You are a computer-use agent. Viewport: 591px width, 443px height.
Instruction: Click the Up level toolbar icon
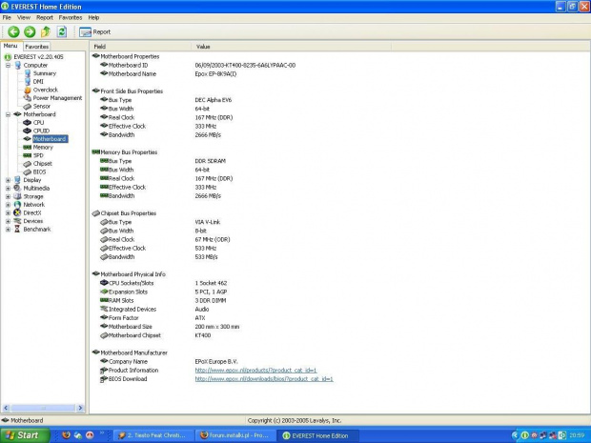click(x=45, y=31)
